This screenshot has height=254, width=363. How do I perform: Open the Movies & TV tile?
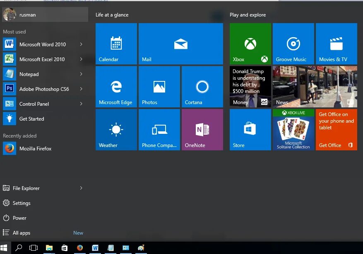coord(337,44)
